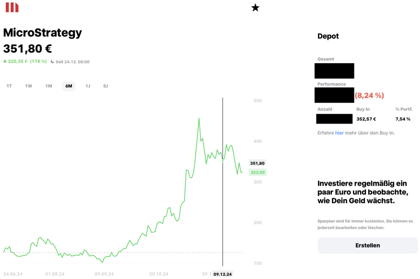Screen dimensions: 420x279
Task: Switch chart to 1J range
Action: pyautogui.click(x=88, y=86)
